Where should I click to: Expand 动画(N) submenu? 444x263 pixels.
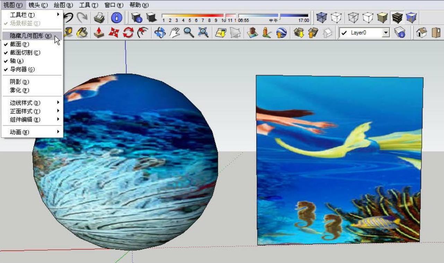(32, 132)
